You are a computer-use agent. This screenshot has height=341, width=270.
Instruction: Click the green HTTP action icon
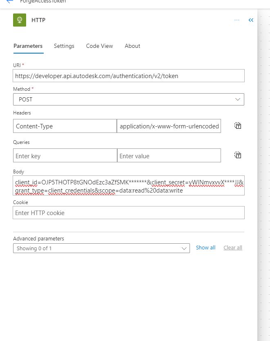coord(20,20)
